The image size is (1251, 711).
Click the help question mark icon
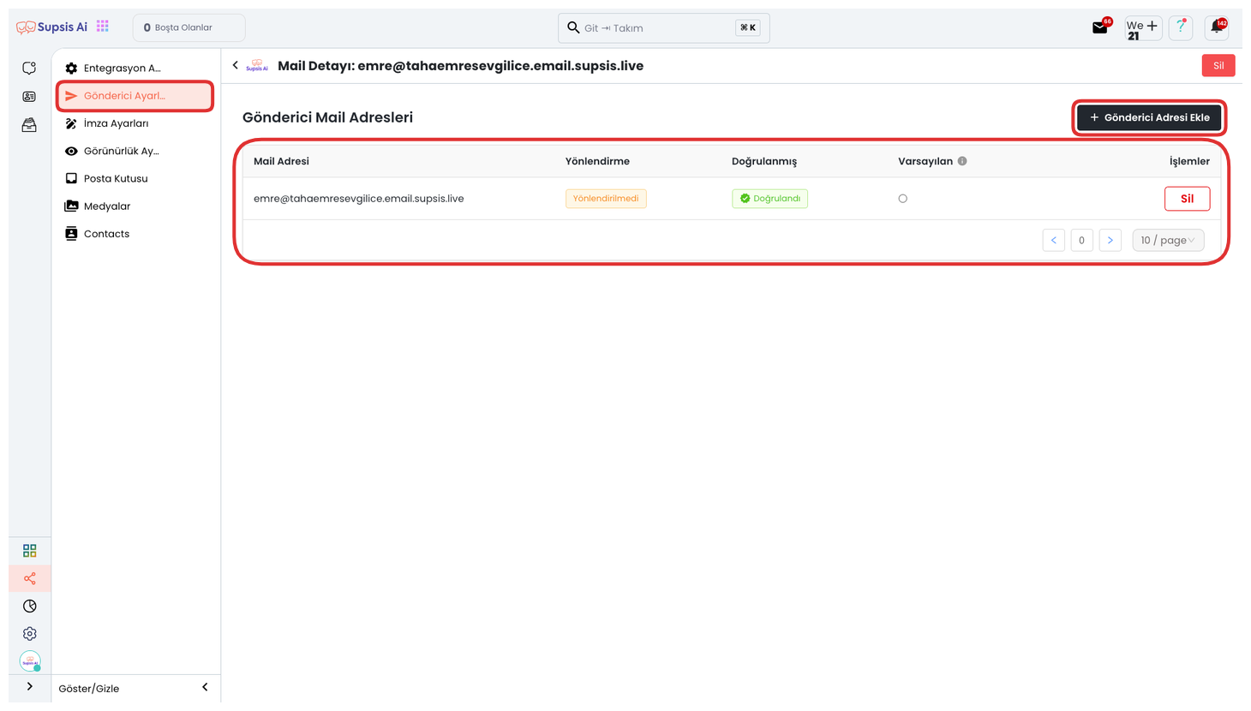[1181, 27]
